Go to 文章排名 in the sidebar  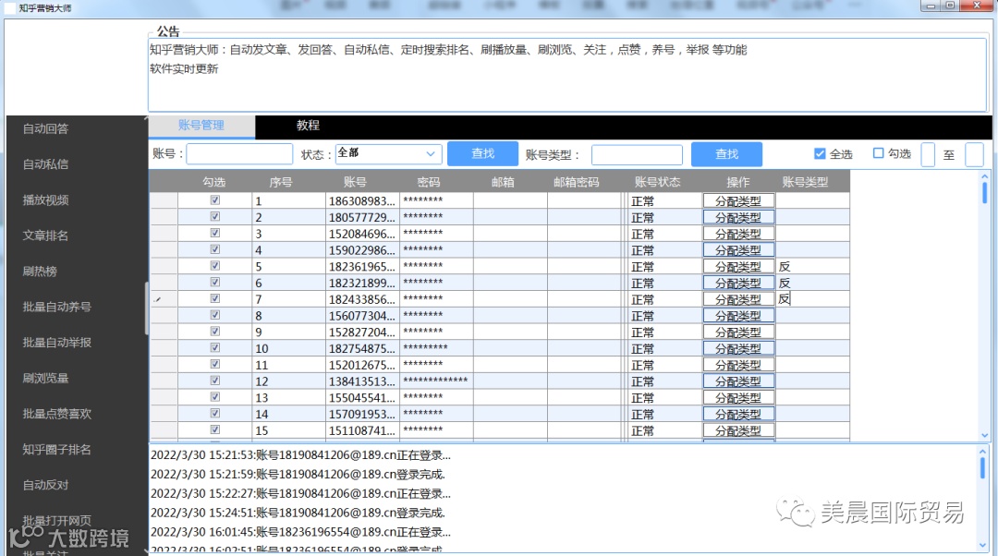[x=46, y=236]
